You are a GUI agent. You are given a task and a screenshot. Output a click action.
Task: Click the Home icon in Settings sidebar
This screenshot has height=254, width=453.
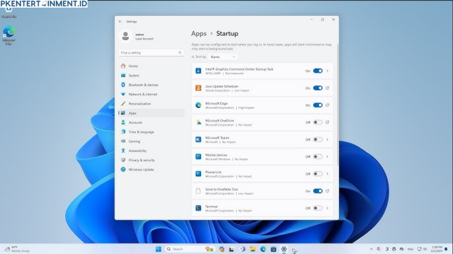[123, 66]
